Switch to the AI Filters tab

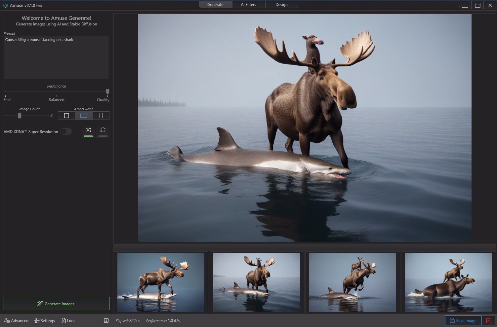(x=248, y=5)
